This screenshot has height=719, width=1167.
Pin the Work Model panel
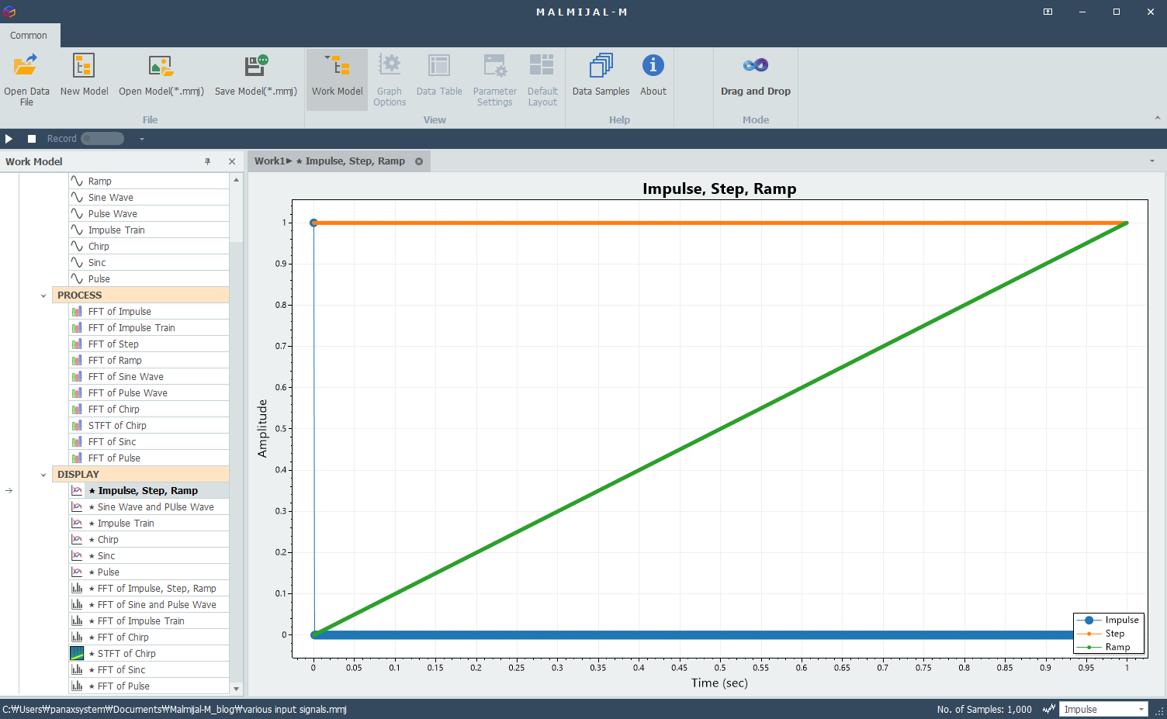pyautogui.click(x=207, y=161)
